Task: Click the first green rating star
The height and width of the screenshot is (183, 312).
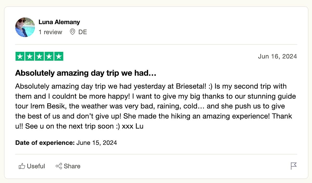Action: click(x=20, y=57)
